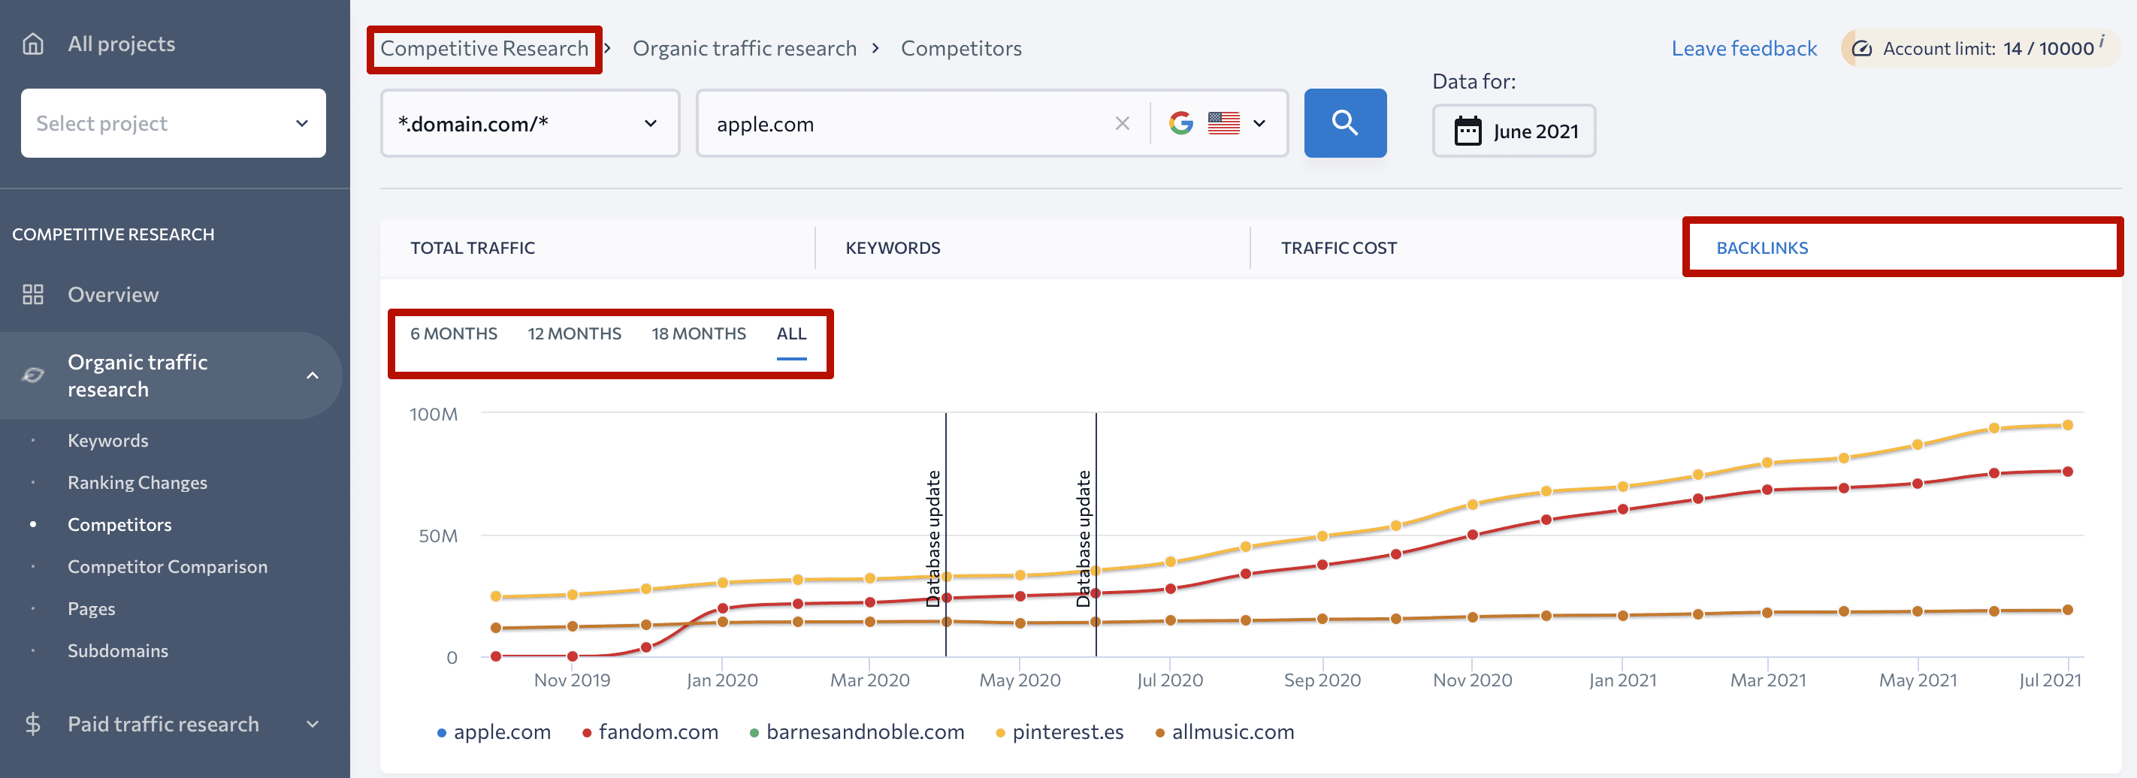
Task: Click the Paid traffic research dollar icon
Action: point(32,724)
